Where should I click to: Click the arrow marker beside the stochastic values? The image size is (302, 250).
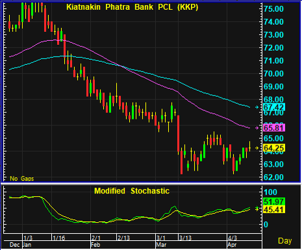(257, 208)
